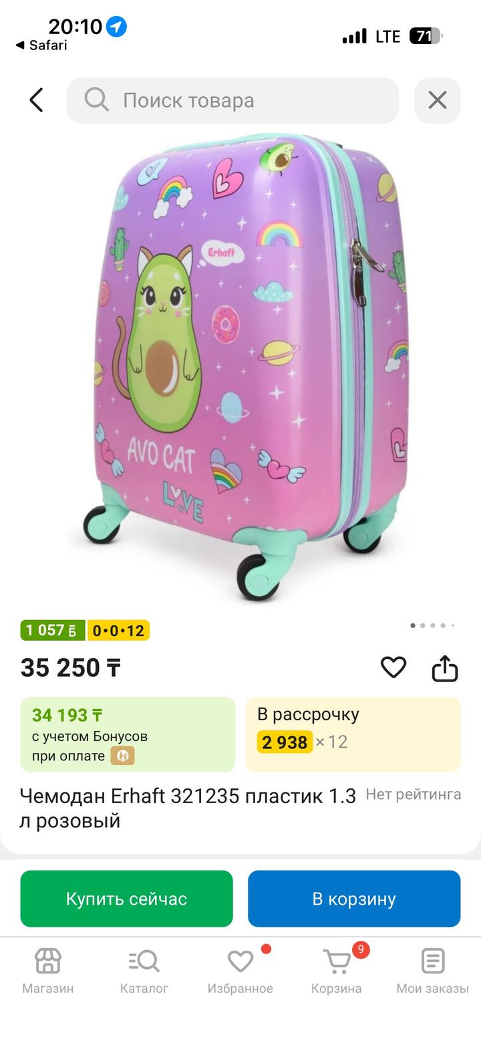Click the Купить сейчас button
481x1043 pixels.
click(126, 899)
